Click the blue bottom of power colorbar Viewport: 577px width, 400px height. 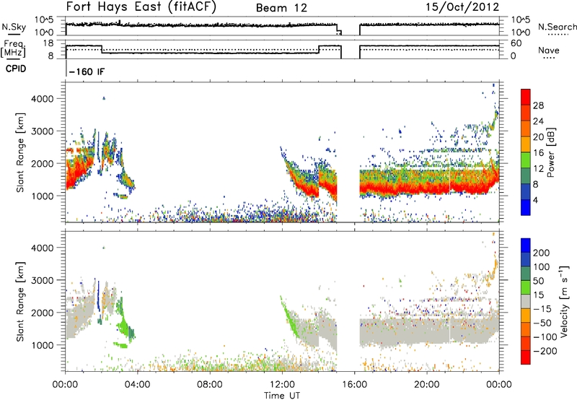526,207
